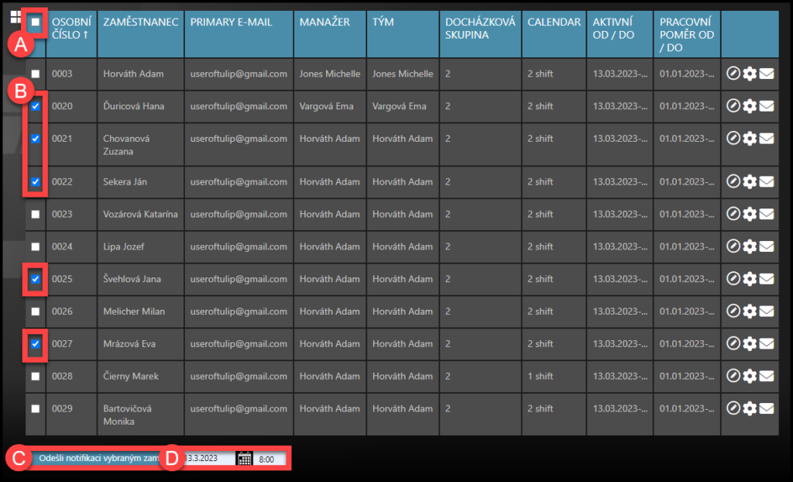Screen dimensions: 793x482
Task: Open settings gear for Bartovičová Monika
Action: pyautogui.click(x=750, y=408)
